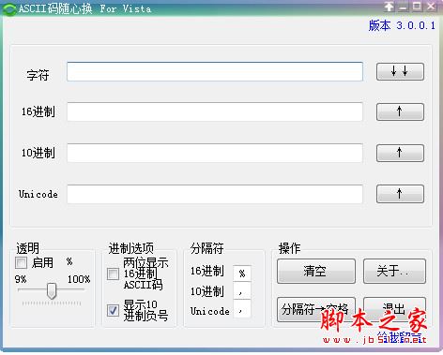Screen dimensions: 443x355
Task: Click the 版本 3.0.0.1 version text
Action: tap(402, 25)
